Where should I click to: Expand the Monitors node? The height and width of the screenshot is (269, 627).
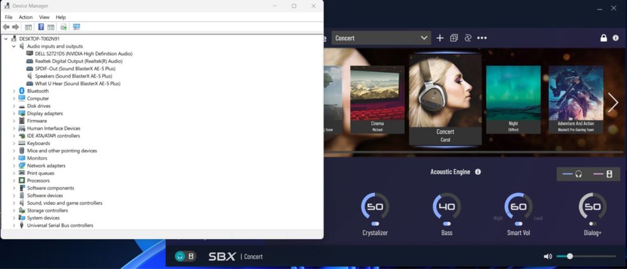(14, 158)
